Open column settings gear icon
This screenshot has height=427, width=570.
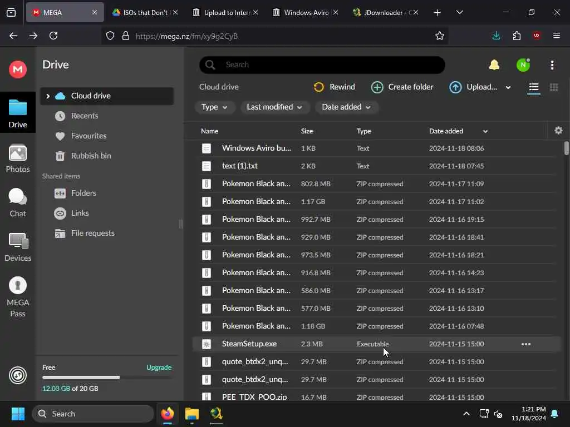pyautogui.click(x=558, y=131)
